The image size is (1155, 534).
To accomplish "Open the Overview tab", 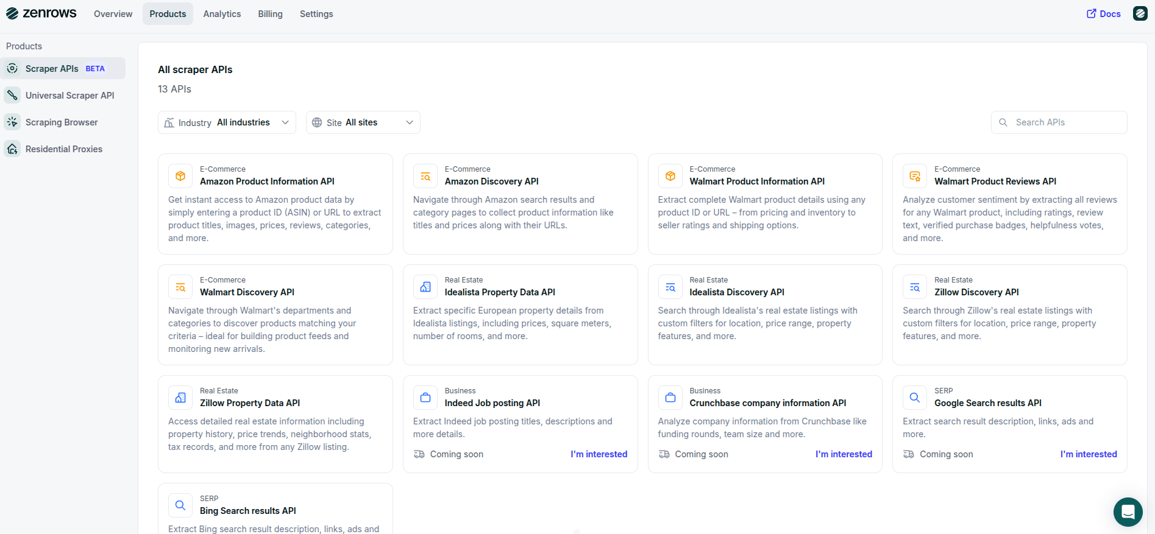I will coord(113,14).
